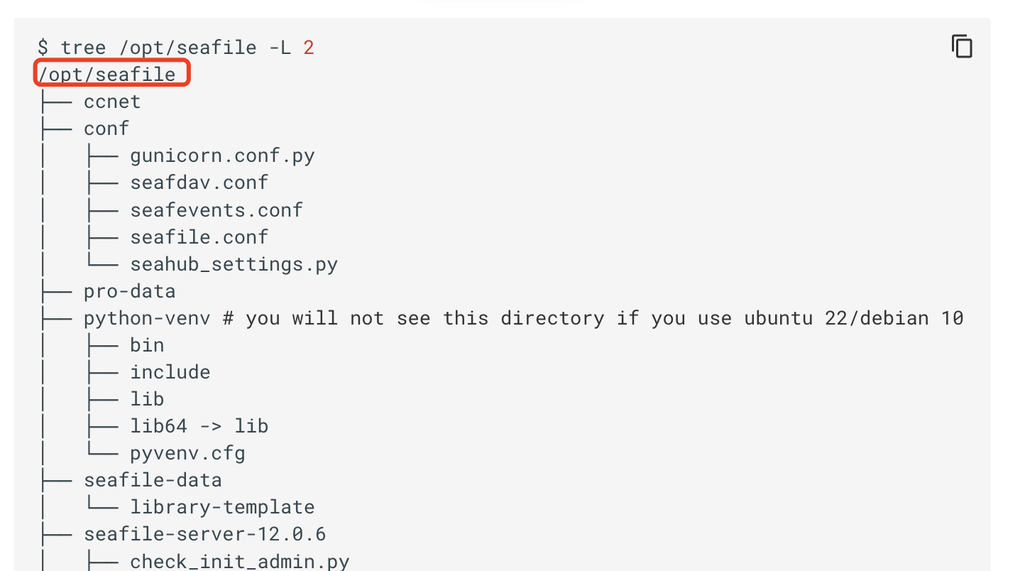Click the seafdav.conf file name
The image size is (1025, 571).
pyautogui.click(x=199, y=183)
